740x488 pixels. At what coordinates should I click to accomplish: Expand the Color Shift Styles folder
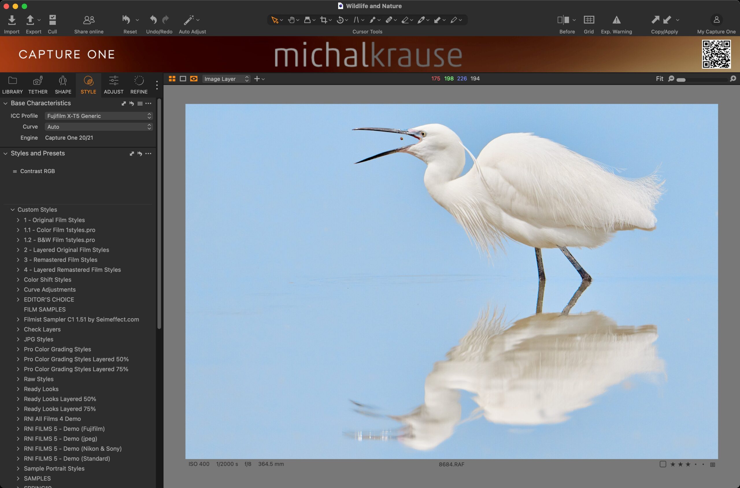(x=17, y=279)
